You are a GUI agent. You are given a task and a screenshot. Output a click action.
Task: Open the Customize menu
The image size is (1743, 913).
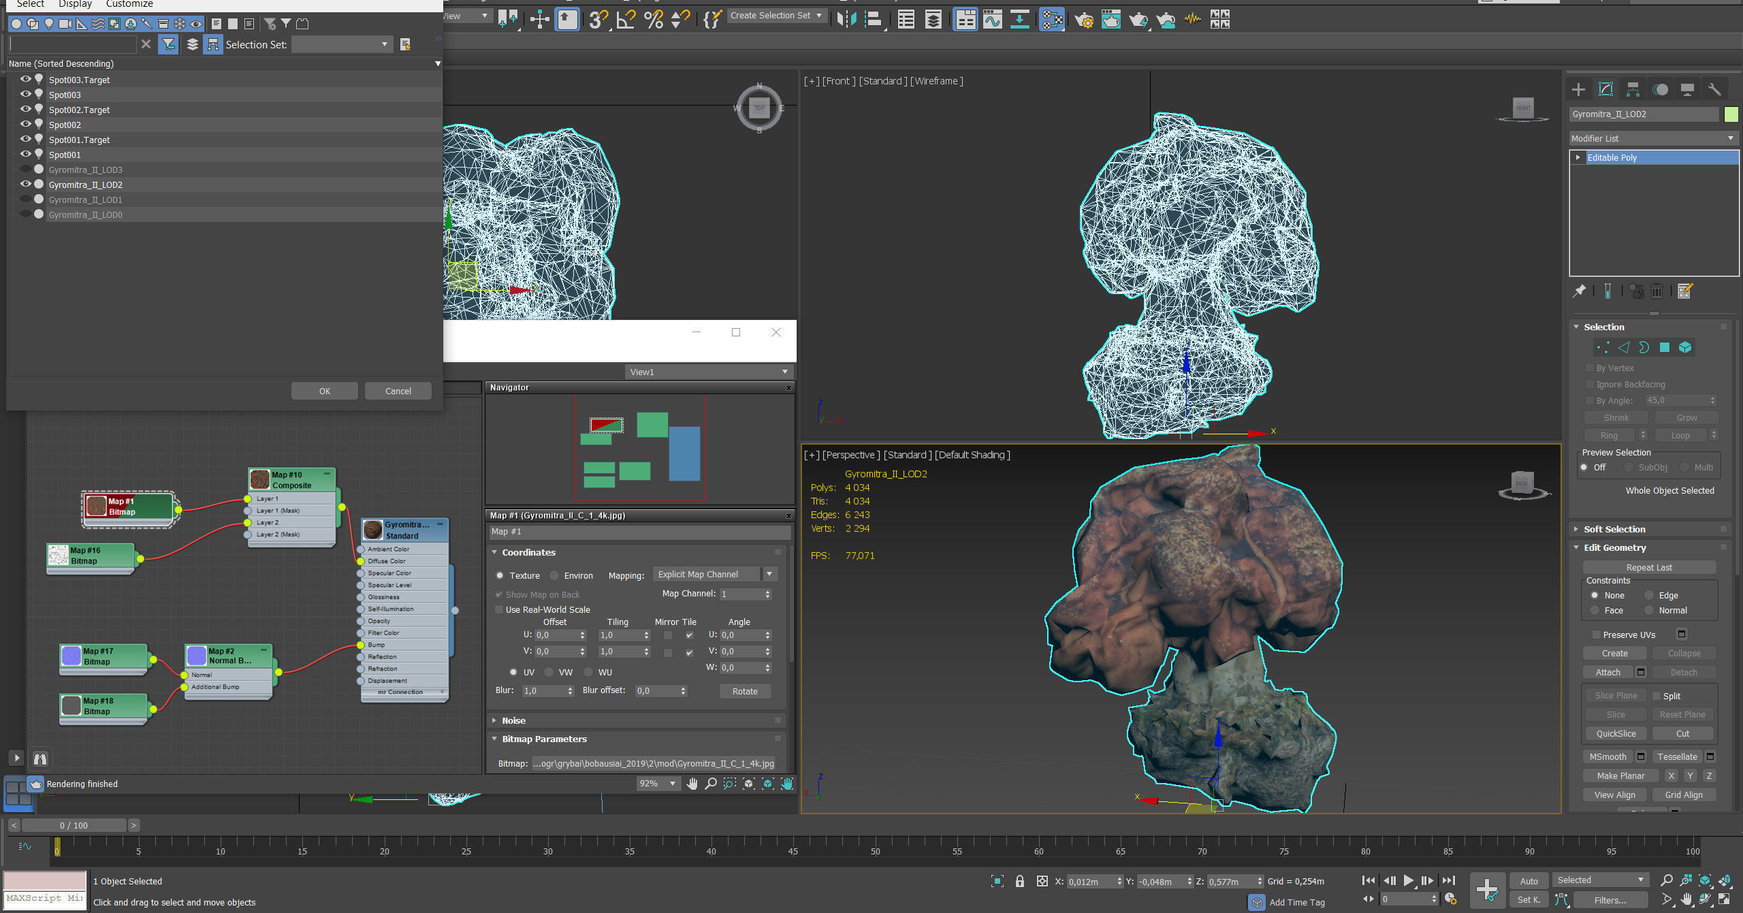(x=129, y=4)
